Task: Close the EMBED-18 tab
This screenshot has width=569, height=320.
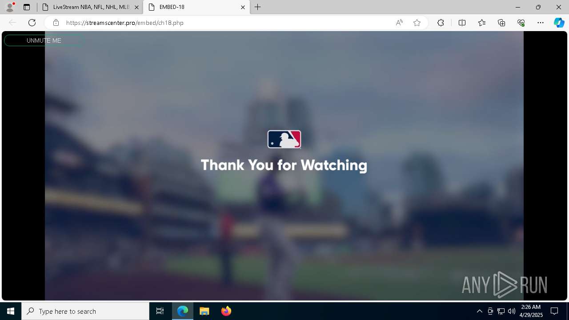Action: (x=243, y=7)
